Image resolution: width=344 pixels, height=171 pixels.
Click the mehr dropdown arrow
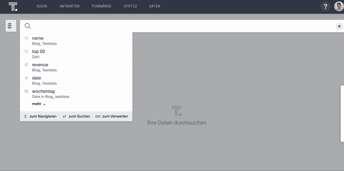[x=44, y=104]
